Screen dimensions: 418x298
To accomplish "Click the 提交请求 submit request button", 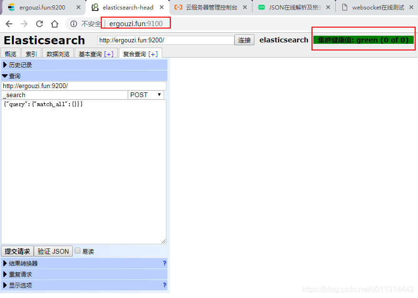I will (17, 251).
